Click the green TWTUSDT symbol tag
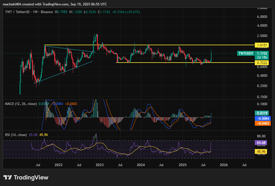 pyautogui.click(x=246, y=53)
